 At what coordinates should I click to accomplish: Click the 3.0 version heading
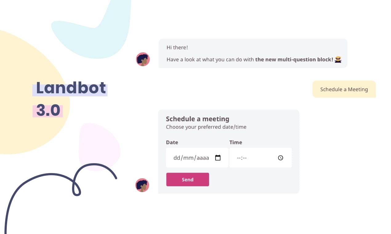[x=48, y=110]
